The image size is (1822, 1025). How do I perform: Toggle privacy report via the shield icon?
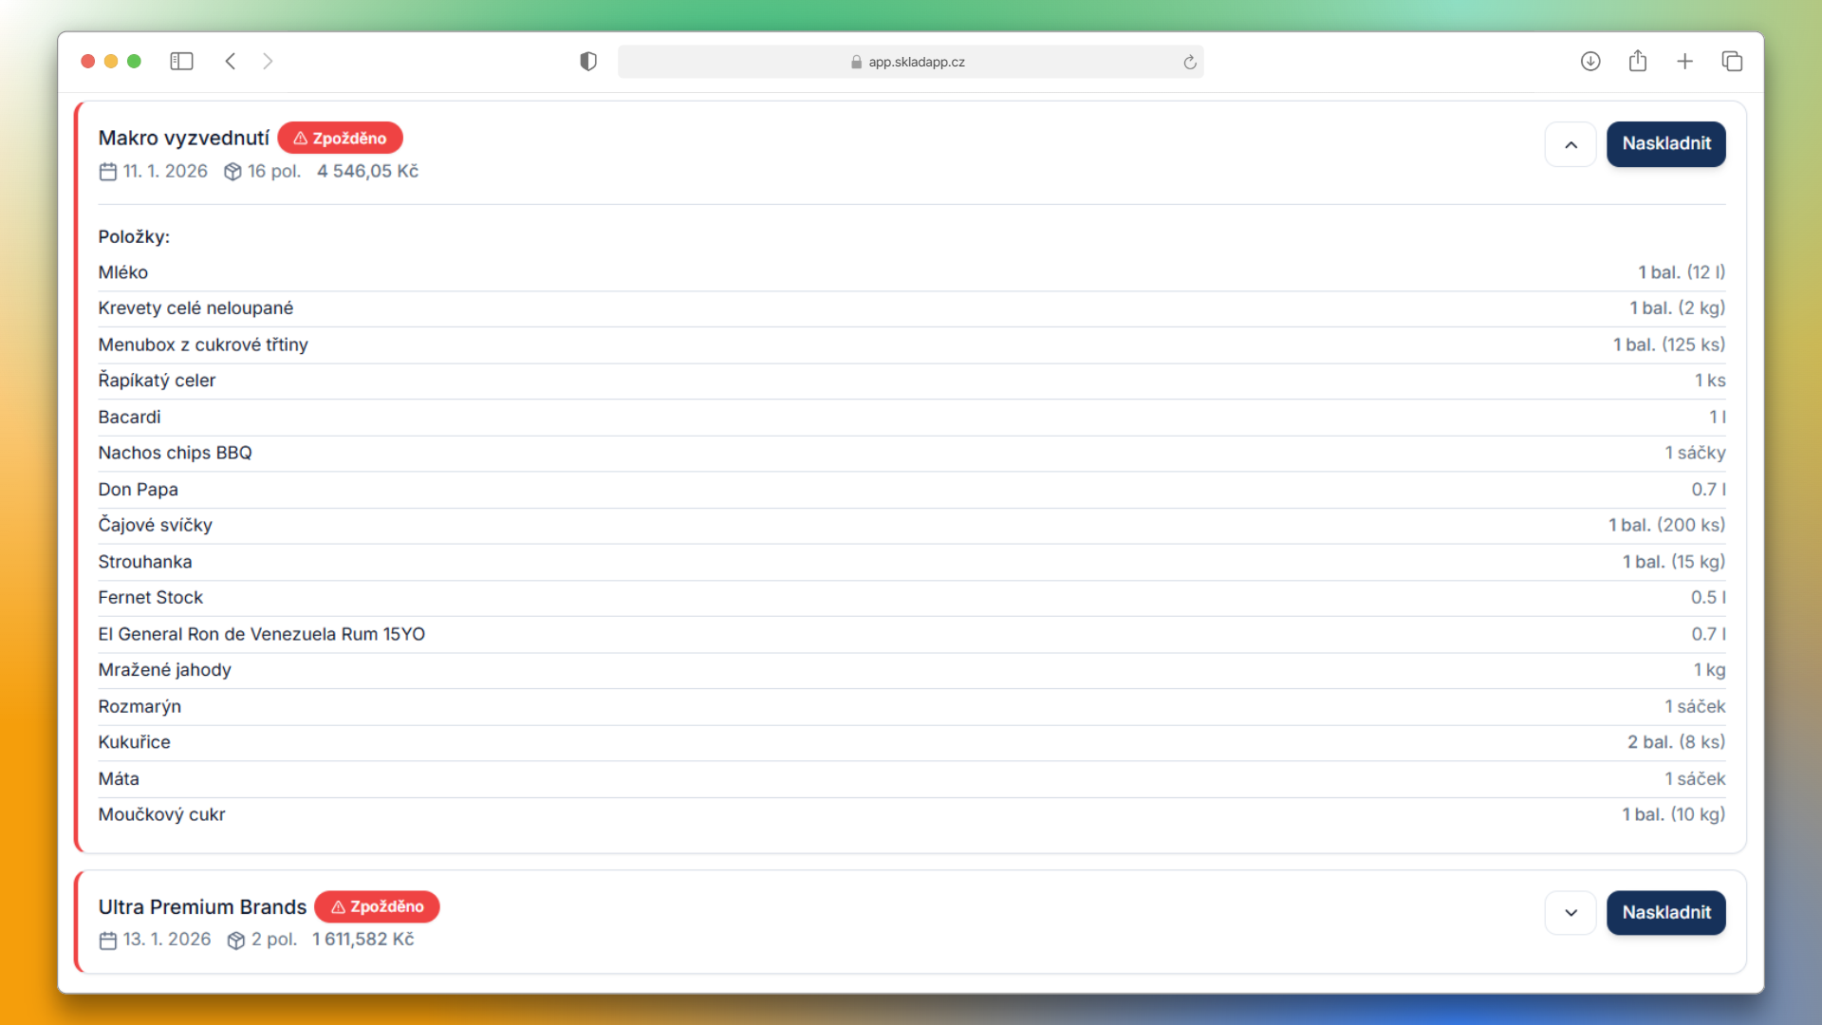pyautogui.click(x=587, y=61)
